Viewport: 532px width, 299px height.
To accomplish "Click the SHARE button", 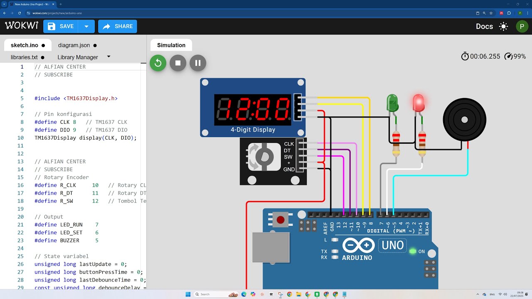I will point(118,26).
